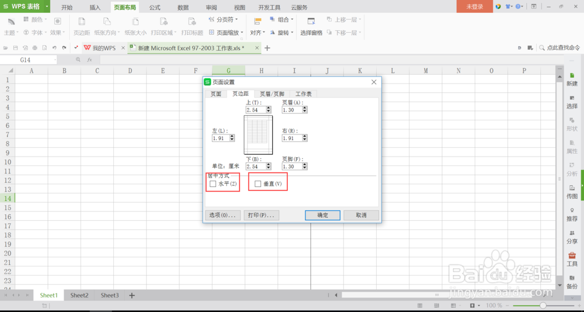Increase the 左(L) left margin stepper
This screenshot has height=312, width=584.
coord(232,137)
